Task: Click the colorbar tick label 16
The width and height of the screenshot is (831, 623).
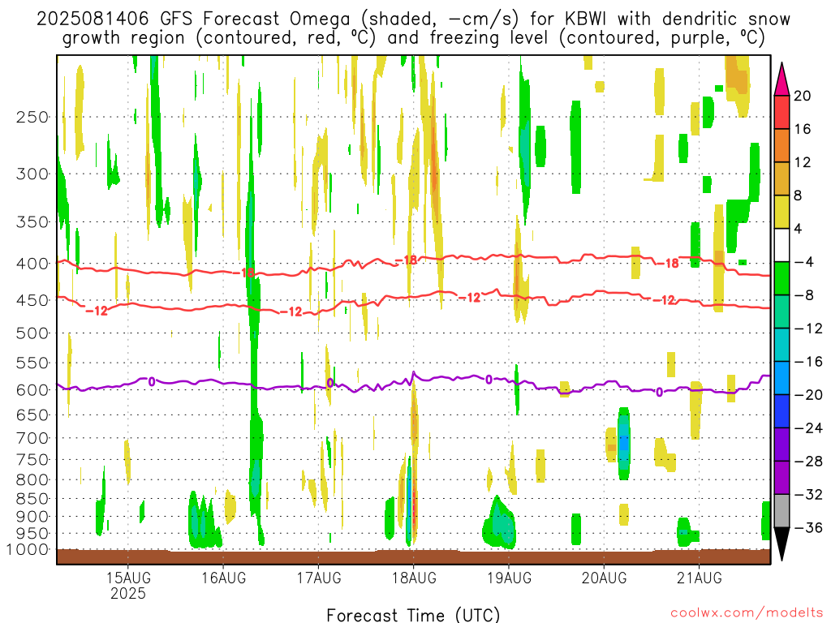Action: (x=803, y=129)
